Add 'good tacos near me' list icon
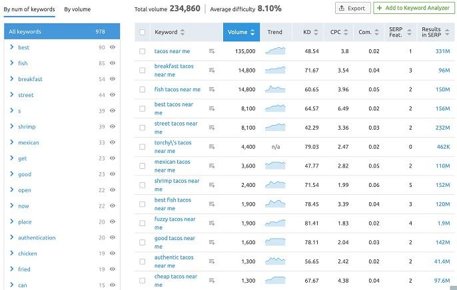 pyautogui.click(x=212, y=242)
